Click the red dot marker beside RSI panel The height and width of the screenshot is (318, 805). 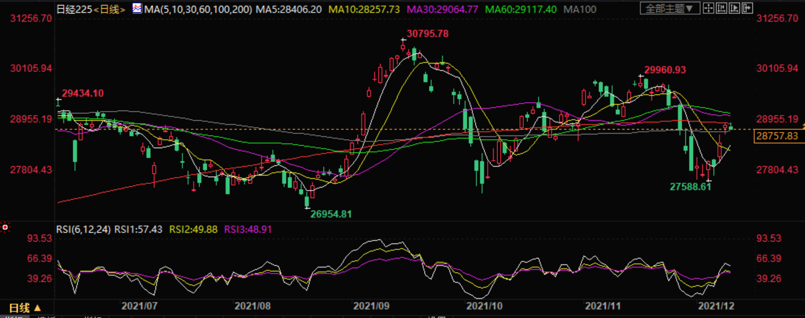5,228
